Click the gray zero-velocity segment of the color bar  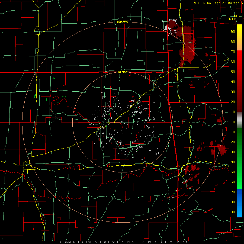coord(239,120)
